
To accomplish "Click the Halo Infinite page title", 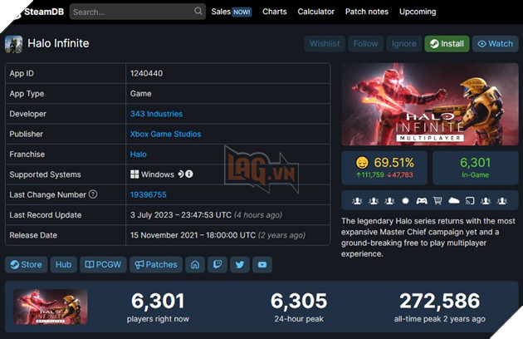I will click(58, 43).
